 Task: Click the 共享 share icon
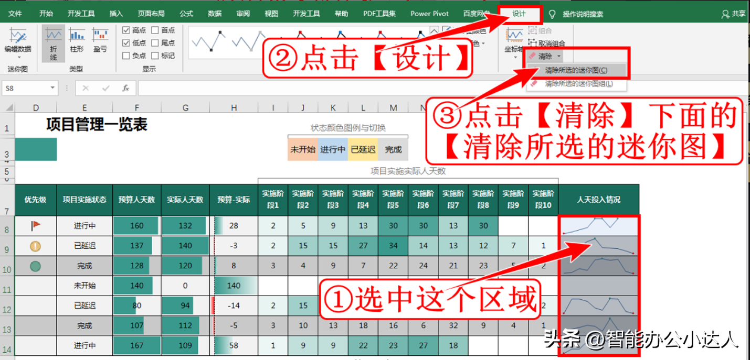tap(734, 14)
